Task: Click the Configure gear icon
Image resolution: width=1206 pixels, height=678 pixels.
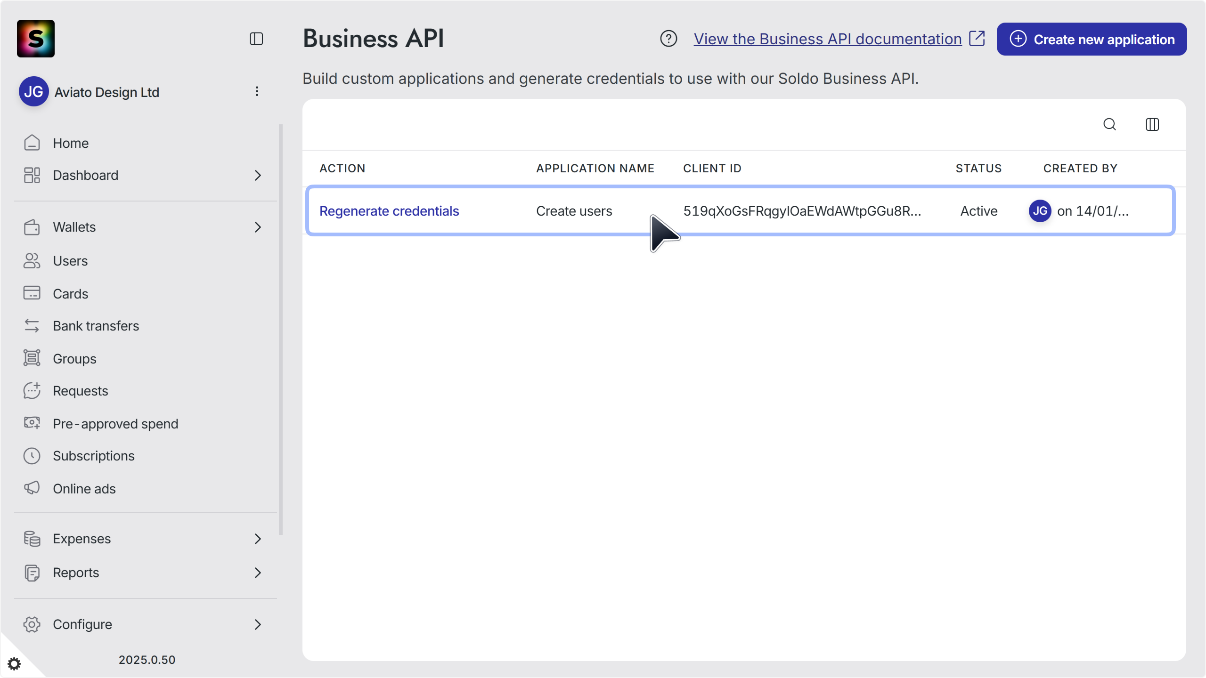Action: (x=32, y=624)
